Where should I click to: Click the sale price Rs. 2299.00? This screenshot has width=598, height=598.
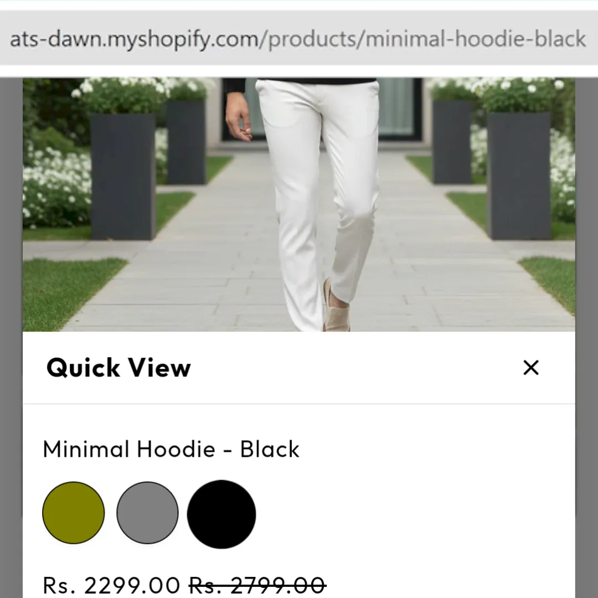(x=111, y=585)
